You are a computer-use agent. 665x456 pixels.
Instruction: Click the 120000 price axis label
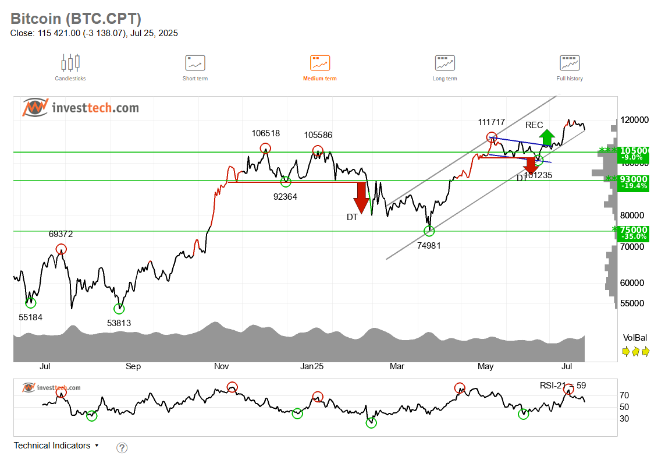(635, 120)
